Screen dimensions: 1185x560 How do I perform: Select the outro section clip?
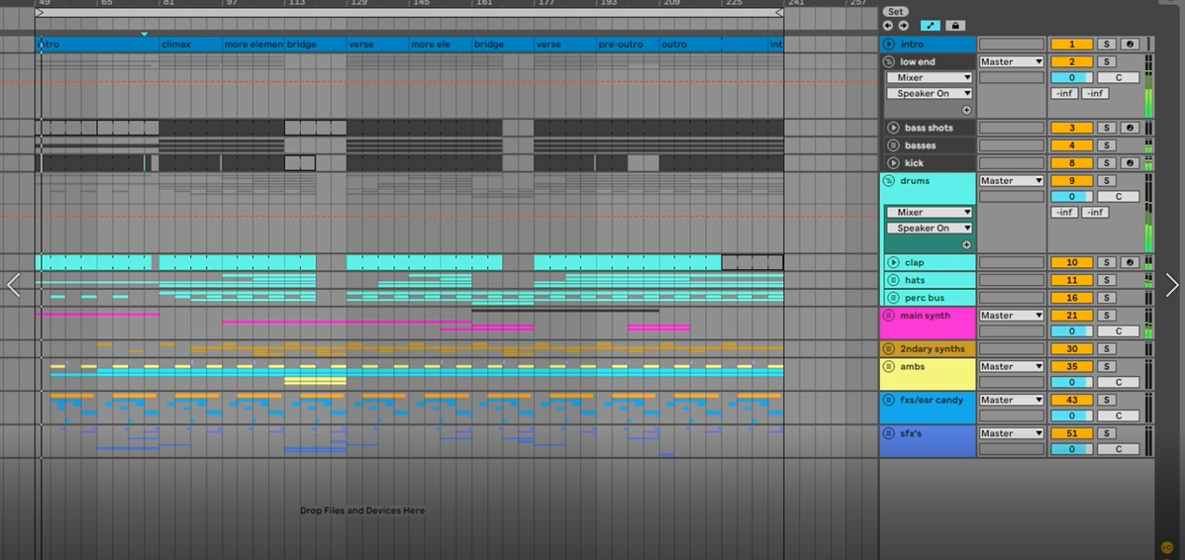690,45
